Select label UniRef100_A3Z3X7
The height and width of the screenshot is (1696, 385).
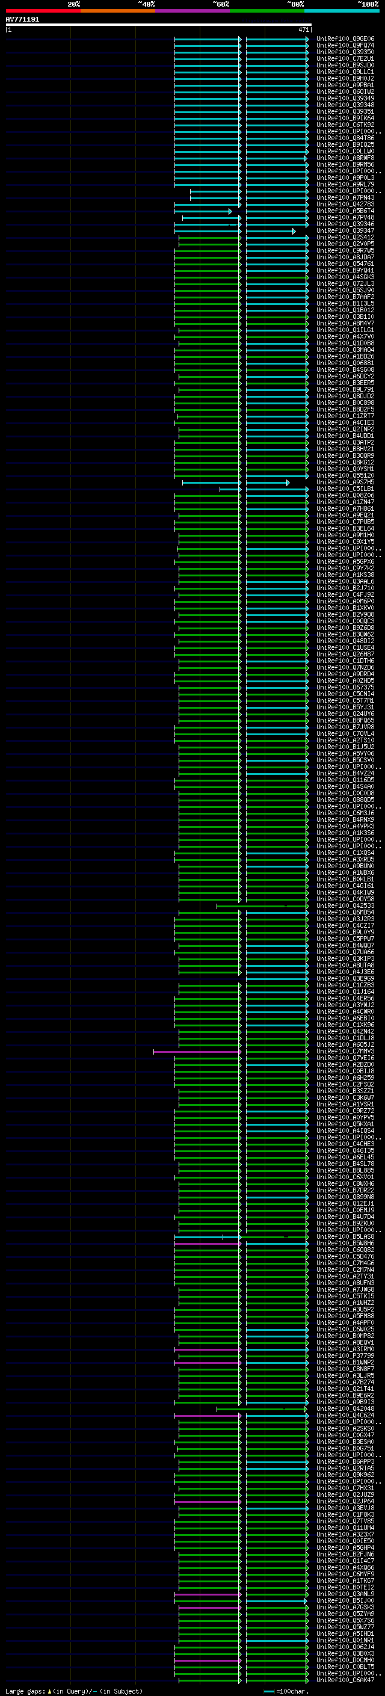345,1535
